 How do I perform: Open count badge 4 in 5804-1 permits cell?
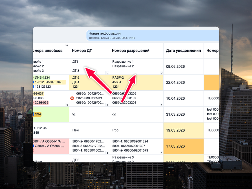coord(162,153)
